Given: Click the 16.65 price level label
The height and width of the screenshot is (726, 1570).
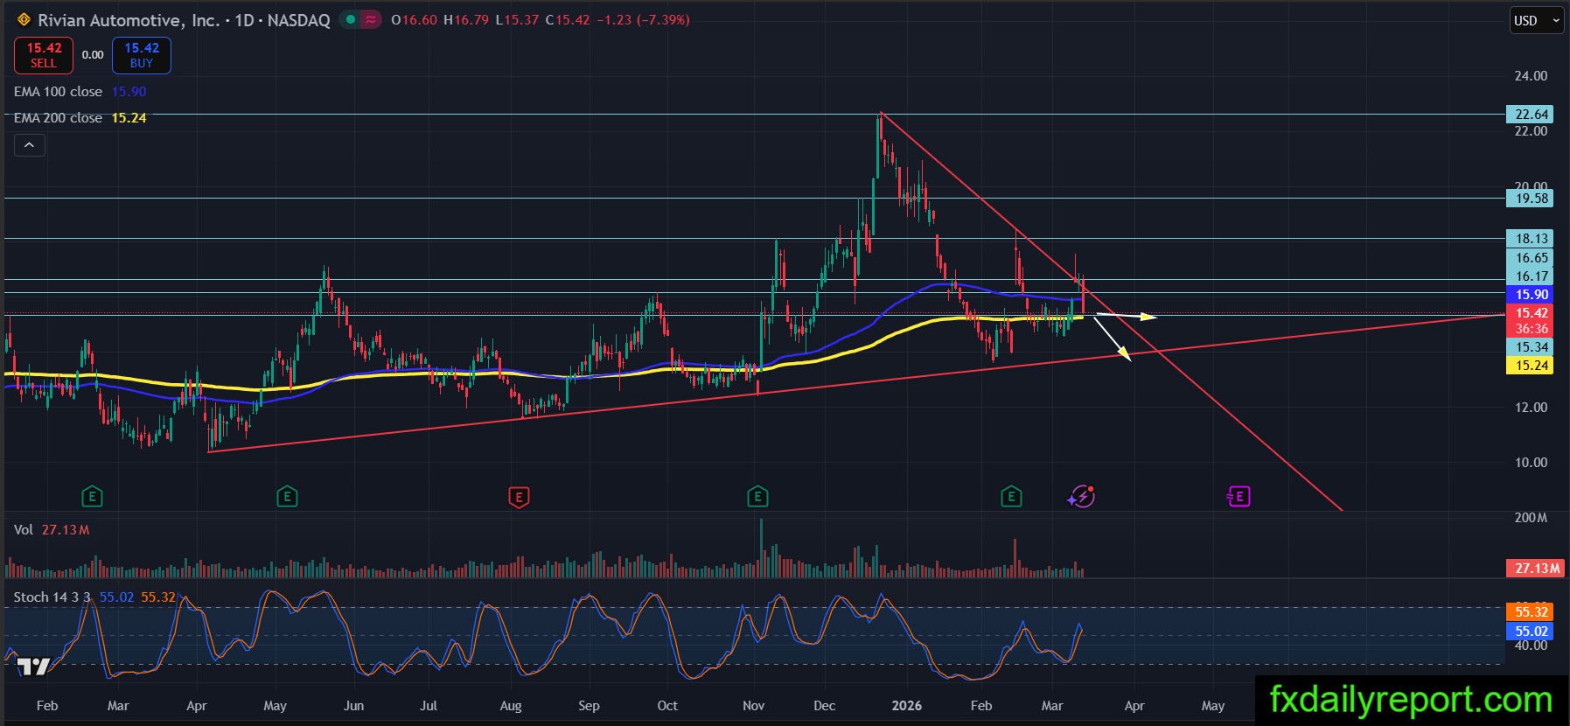Looking at the screenshot, I should tap(1532, 258).
